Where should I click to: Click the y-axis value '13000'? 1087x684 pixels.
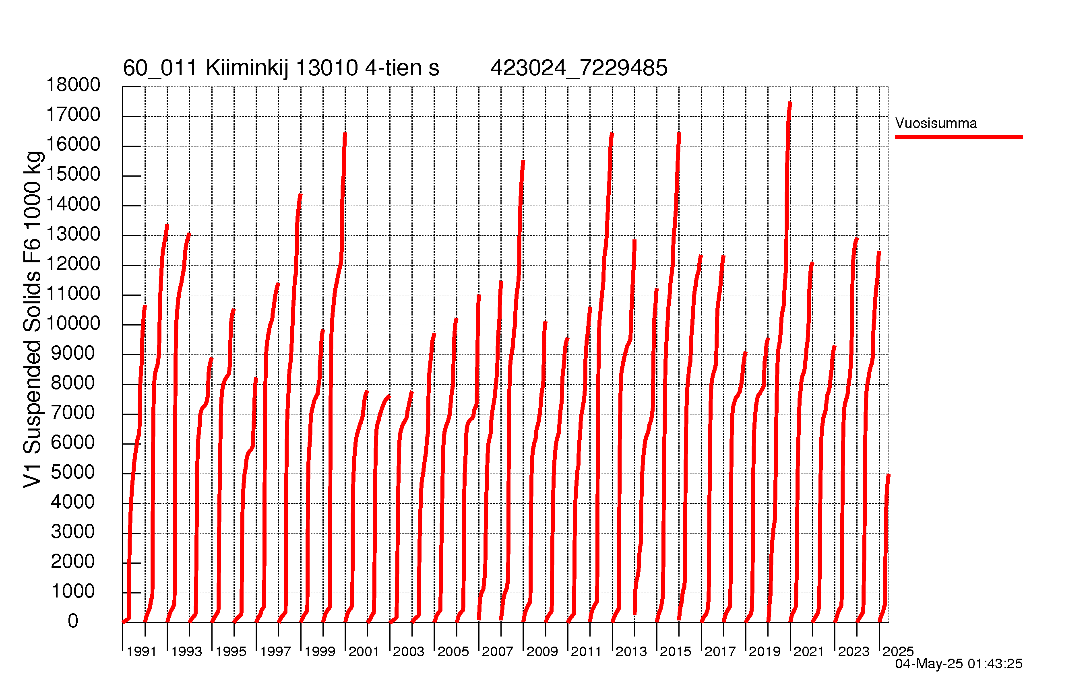tap(73, 234)
